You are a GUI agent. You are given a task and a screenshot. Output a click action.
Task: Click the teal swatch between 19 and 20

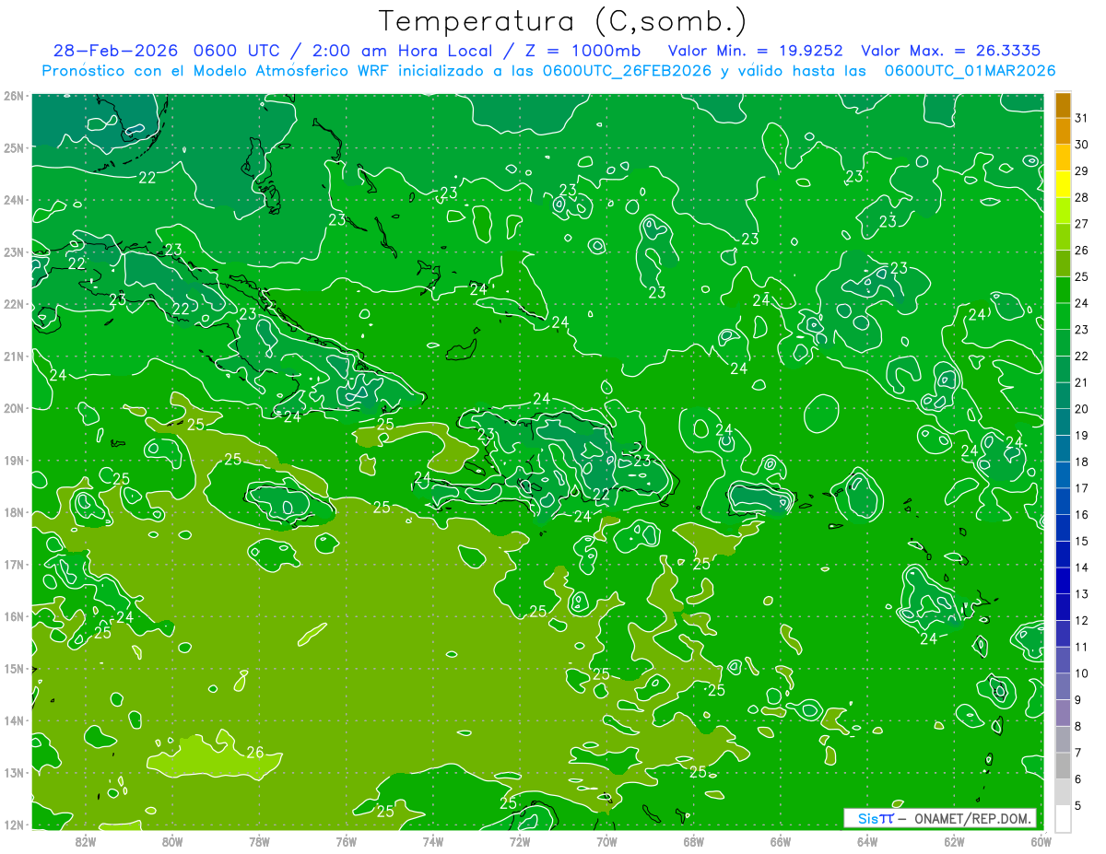click(1063, 423)
